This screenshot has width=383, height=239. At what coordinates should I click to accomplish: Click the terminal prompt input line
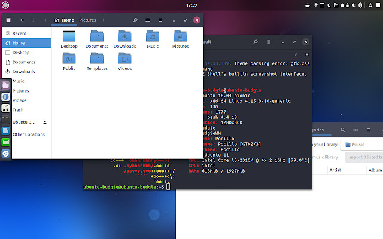coord(127,187)
